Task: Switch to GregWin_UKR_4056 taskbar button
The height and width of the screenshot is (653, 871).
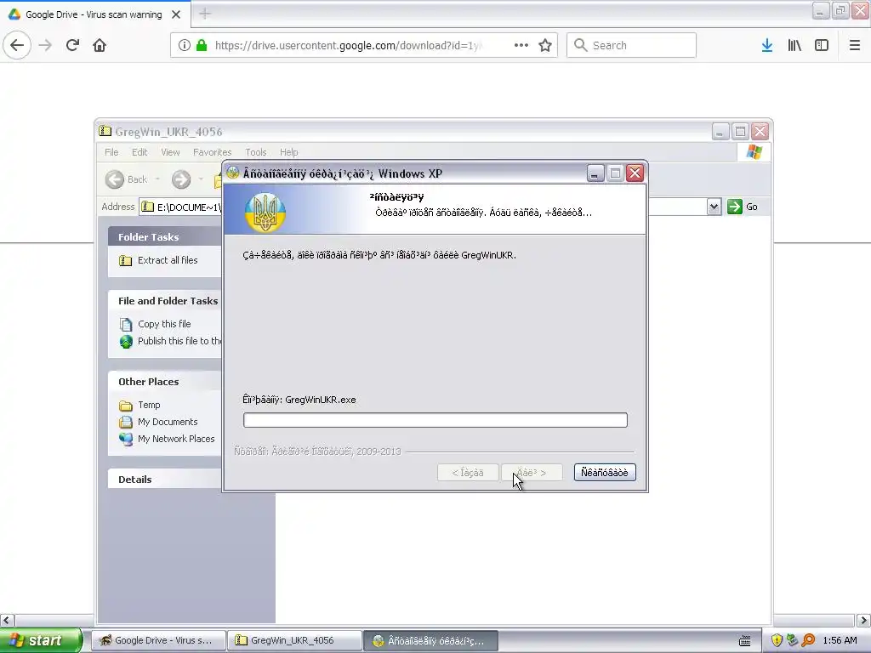Action: pos(294,640)
